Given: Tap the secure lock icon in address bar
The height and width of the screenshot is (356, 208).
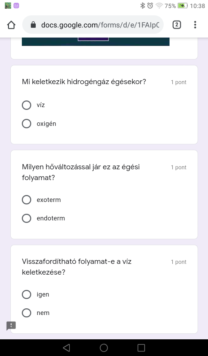Looking at the screenshot, I should 33,25.
